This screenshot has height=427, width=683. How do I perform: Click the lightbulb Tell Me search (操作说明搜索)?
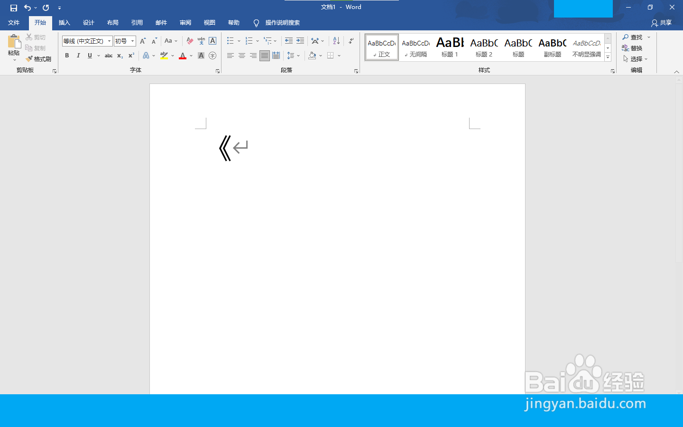tap(276, 23)
